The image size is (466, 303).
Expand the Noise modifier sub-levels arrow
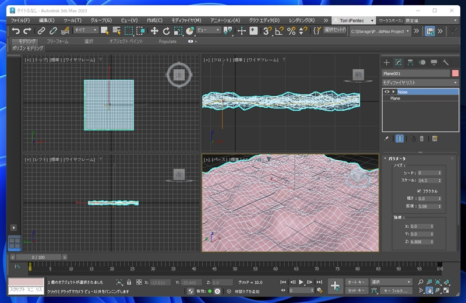point(393,92)
